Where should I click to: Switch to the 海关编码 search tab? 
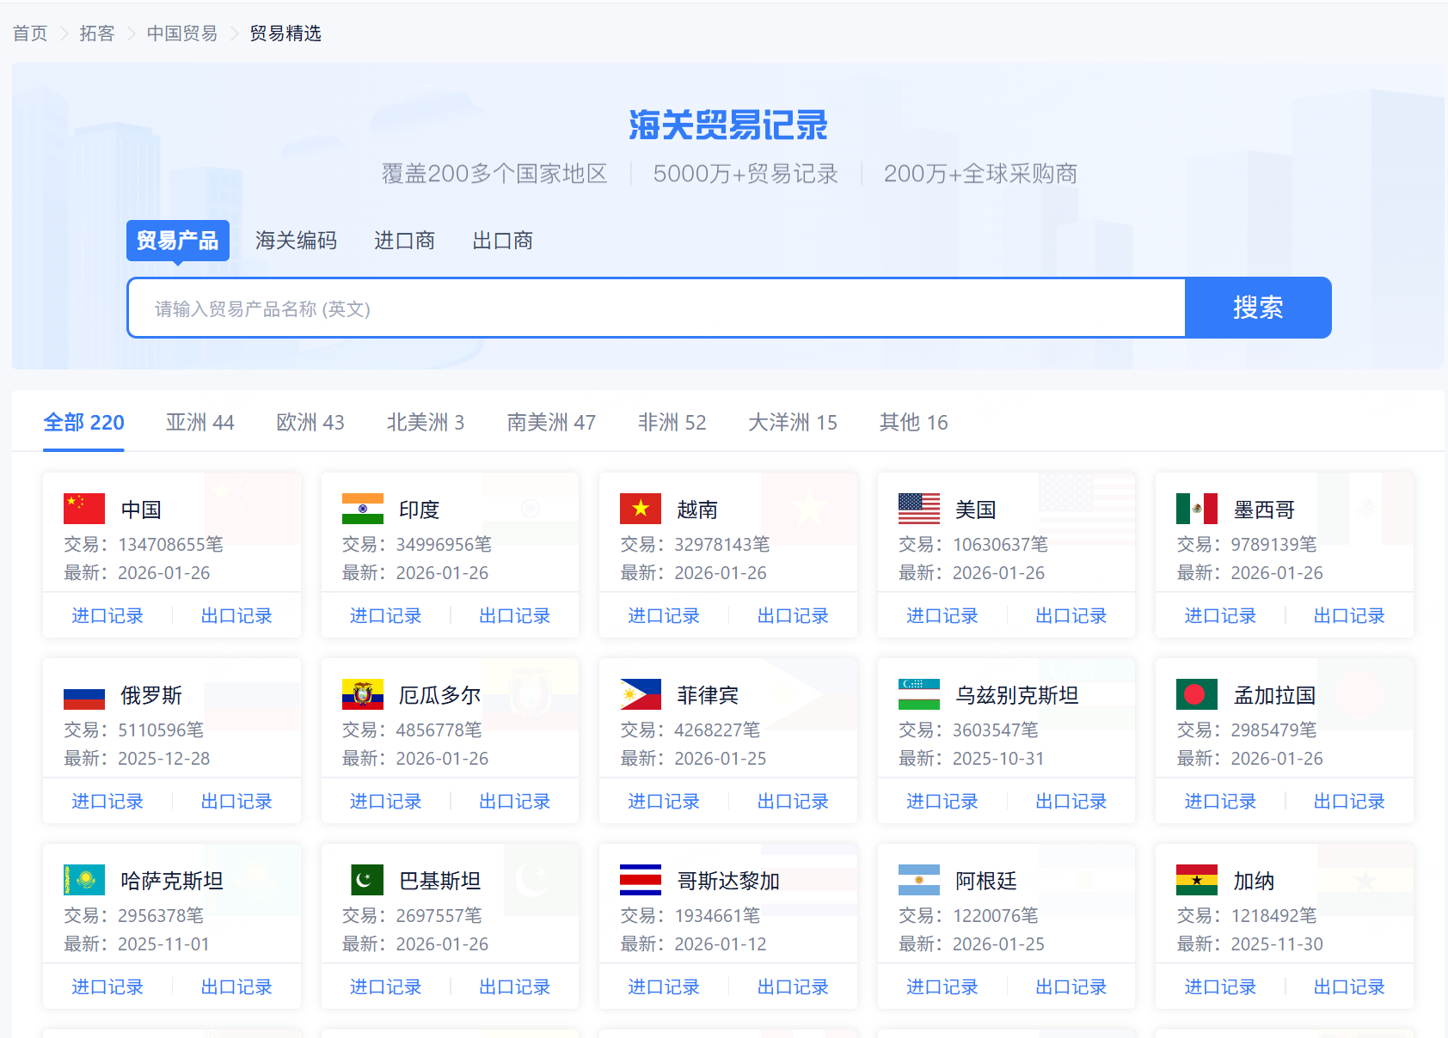pos(296,241)
